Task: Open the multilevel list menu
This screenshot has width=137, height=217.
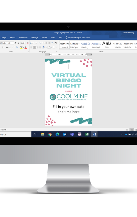Action: [41, 43]
